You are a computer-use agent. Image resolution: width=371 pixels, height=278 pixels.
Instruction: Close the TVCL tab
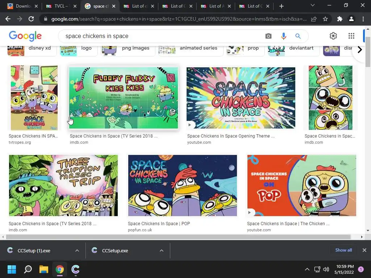point(75,6)
